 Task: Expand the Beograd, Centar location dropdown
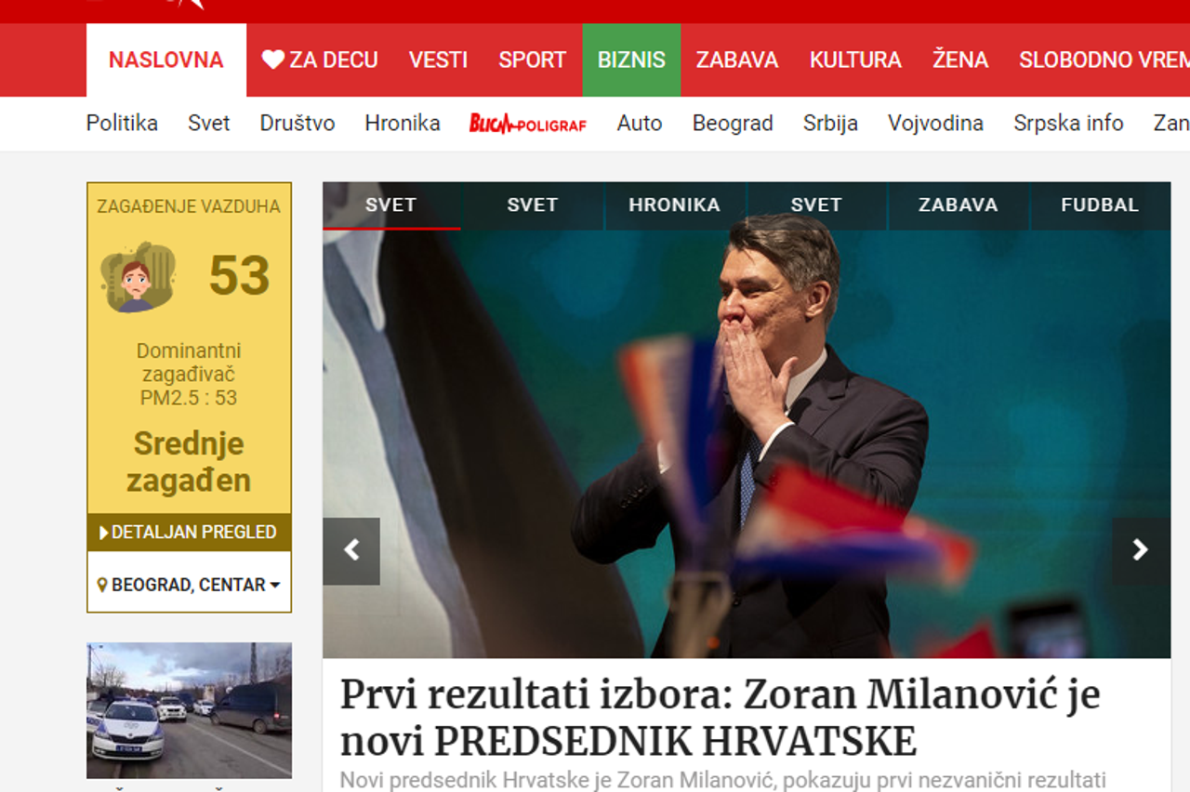(190, 585)
